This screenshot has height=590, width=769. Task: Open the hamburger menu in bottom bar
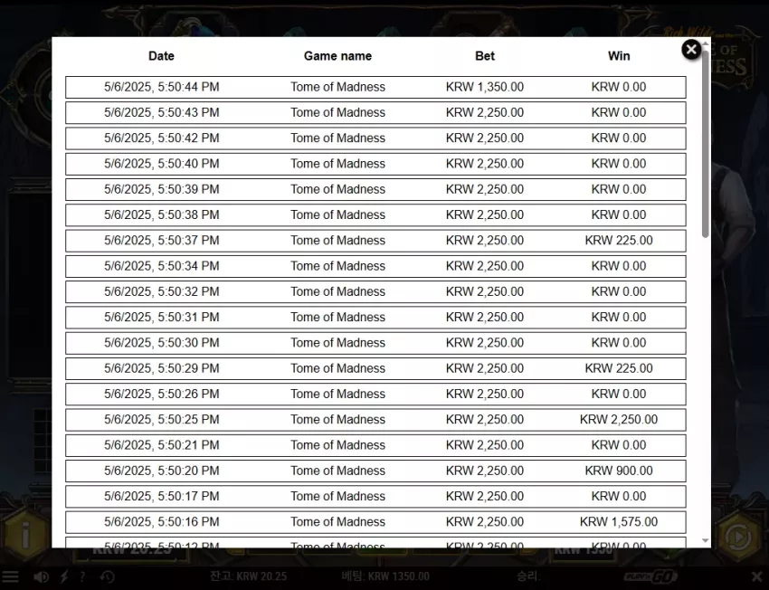pos(9,576)
